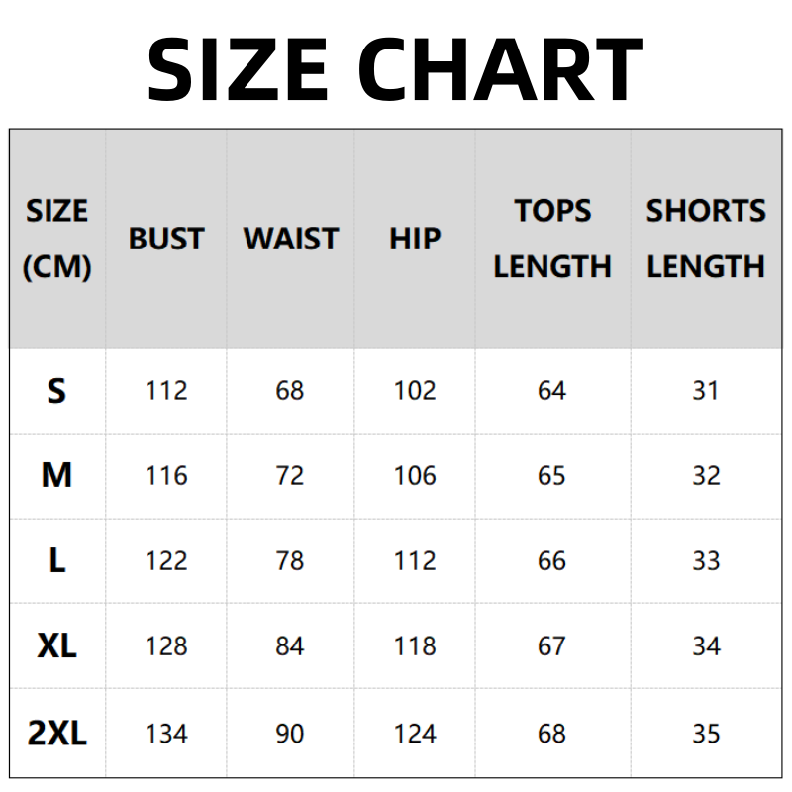The height and width of the screenshot is (792, 792).
Task: Select shorts length 31 for size S
Action: pos(706,391)
